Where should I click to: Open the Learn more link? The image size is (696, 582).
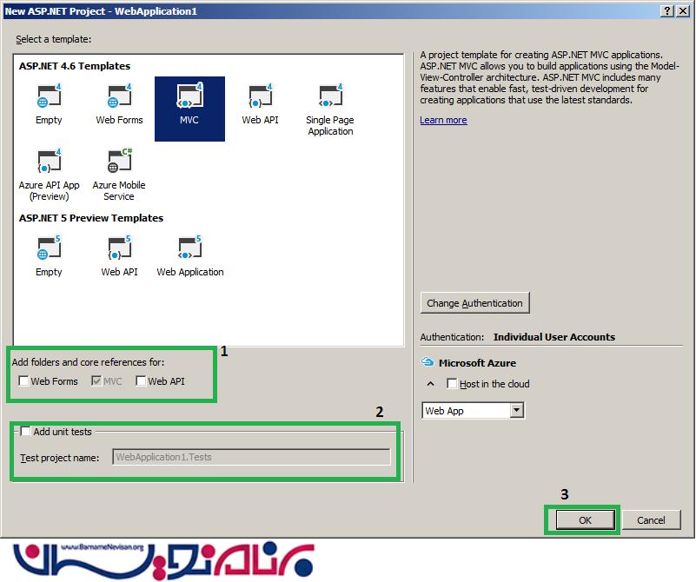[x=443, y=120]
